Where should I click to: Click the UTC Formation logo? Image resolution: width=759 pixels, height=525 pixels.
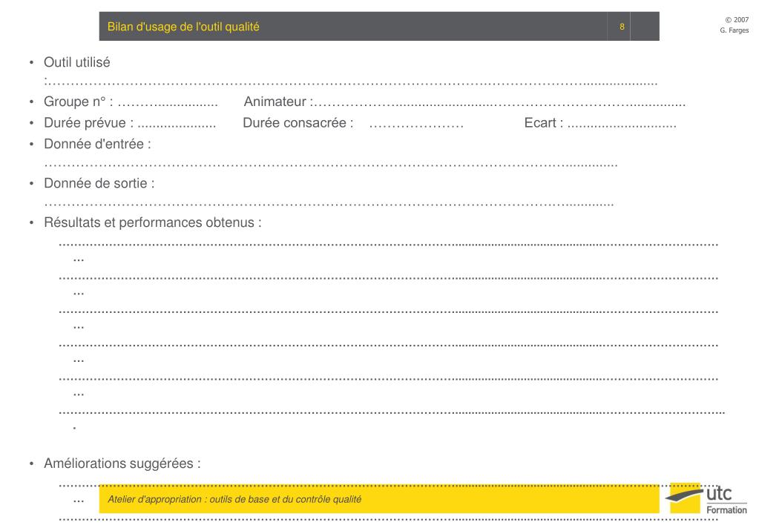coord(706,498)
